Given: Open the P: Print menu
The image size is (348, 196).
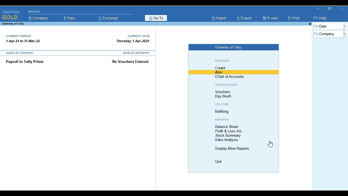Looking at the screenshot, I should (x=294, y=18).
